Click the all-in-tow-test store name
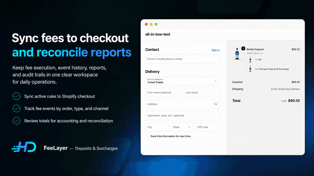314x176 pixels. (158, 34)
